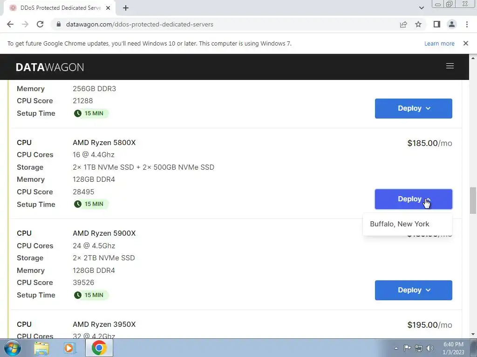Image resolution: width=477 pixels, height=357 pixels.
Task: Click the page vertical scrollbar thumb
Action: tap(473, 201)
